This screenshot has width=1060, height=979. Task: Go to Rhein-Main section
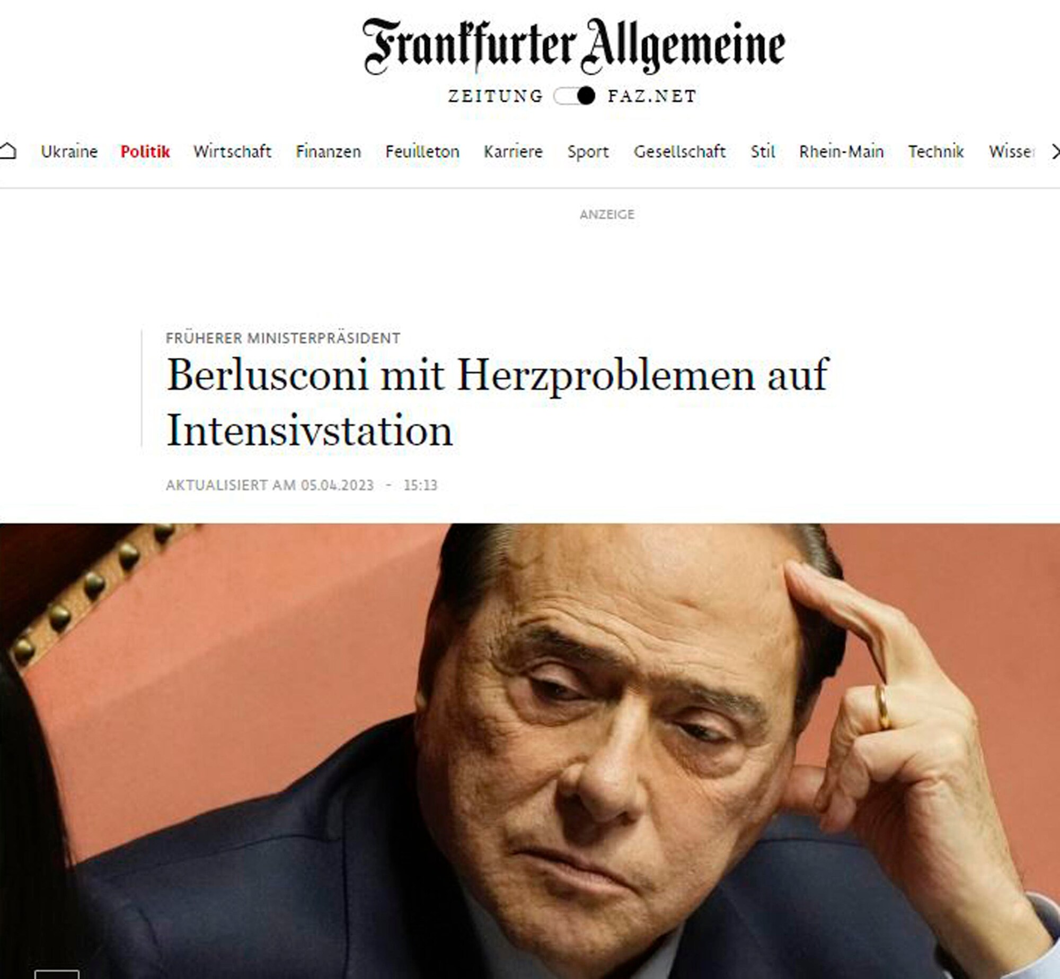[x=842, y=152]
